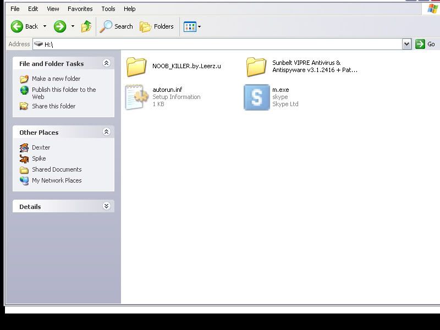Select the autorun.inf file icon
440x330 pixels.
click(136, 97)
